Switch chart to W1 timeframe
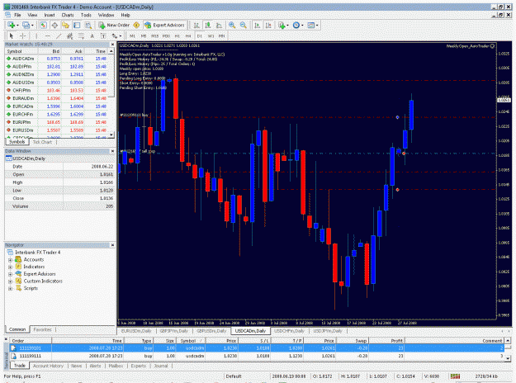516x383 pixels. point(211,35)
